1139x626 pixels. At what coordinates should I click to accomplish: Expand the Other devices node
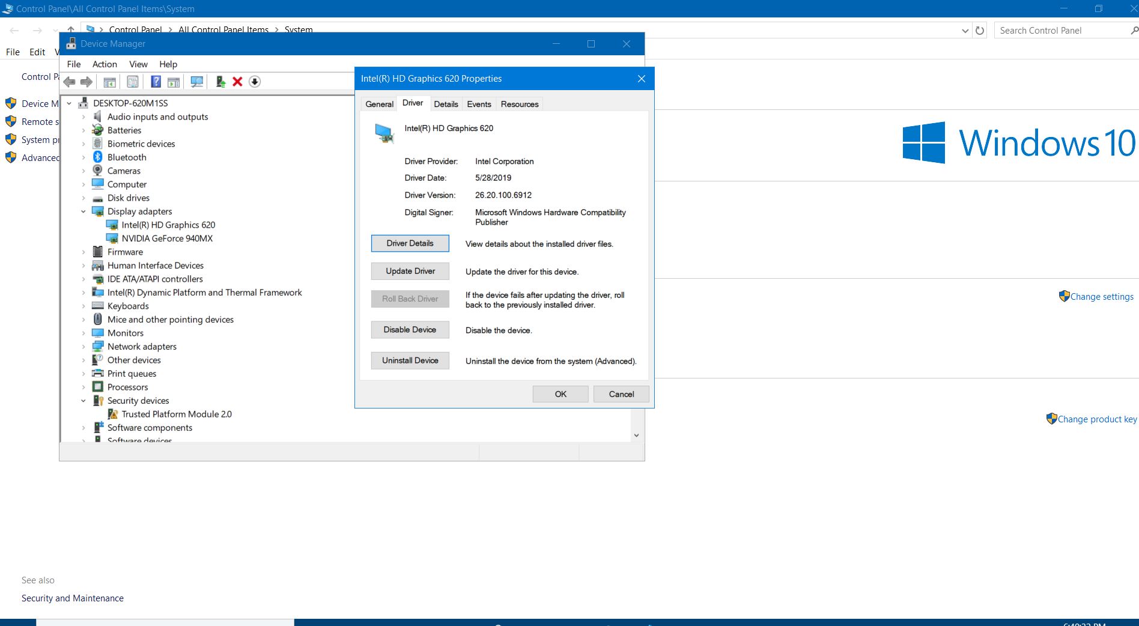[84, 360]
